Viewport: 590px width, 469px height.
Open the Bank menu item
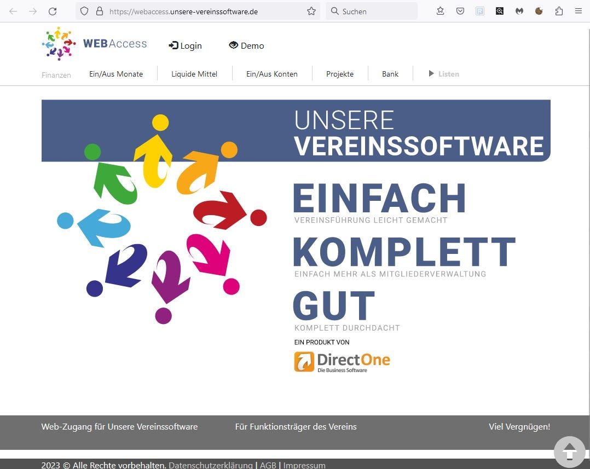tap(390, 74)
